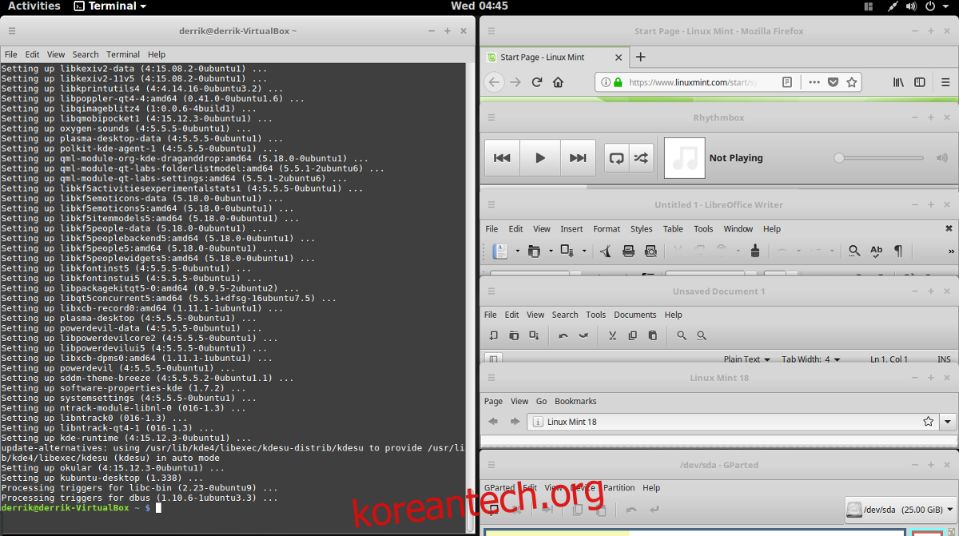Viewport: 959px width, 536px height.
Task: Cut selection in text editor toolbar
Action: pos(612,335)
